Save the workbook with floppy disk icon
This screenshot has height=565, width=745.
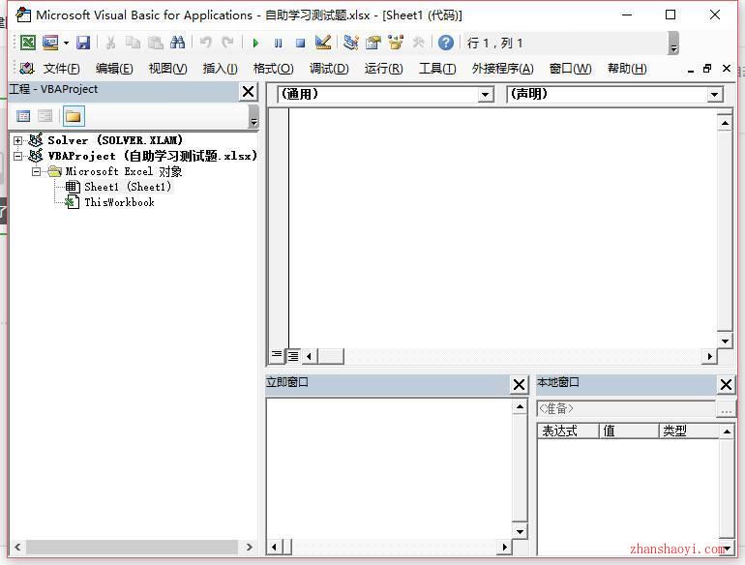[x=83, y=44]
